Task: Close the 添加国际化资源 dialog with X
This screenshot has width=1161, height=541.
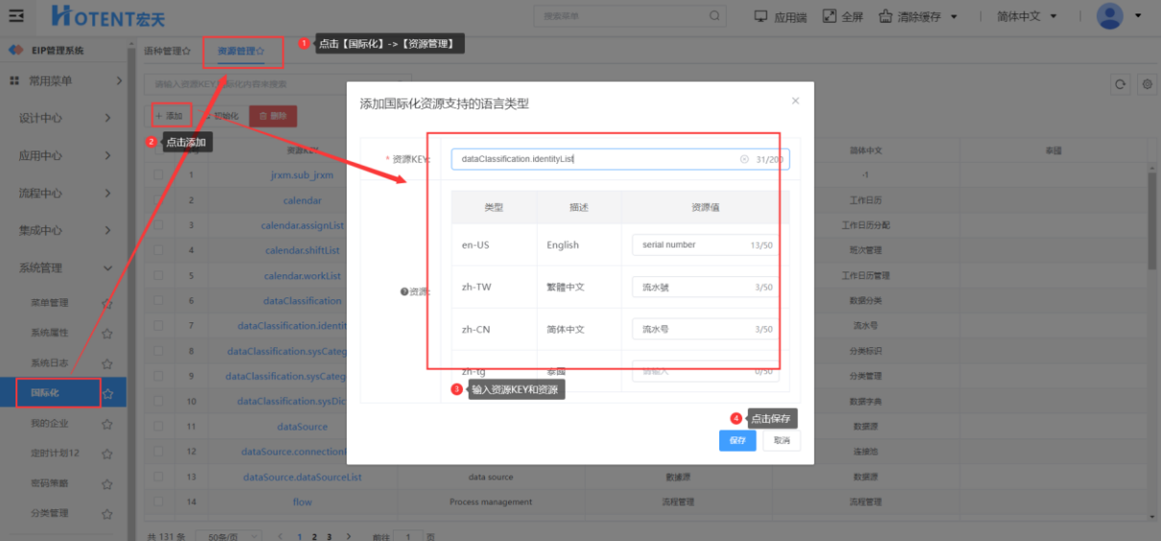Action: coord(795,100)
